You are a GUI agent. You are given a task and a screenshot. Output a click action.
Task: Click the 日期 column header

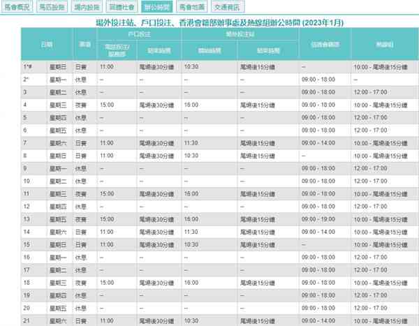pyautogui.click(x=46, y=44)
